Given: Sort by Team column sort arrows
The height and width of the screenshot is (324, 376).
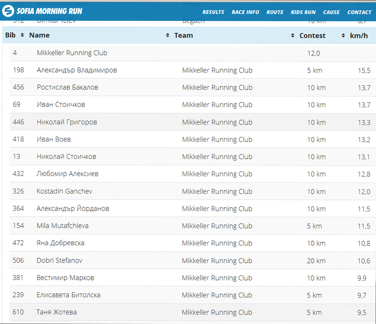Looking at the screenshot, I should (x=292, y=36).
